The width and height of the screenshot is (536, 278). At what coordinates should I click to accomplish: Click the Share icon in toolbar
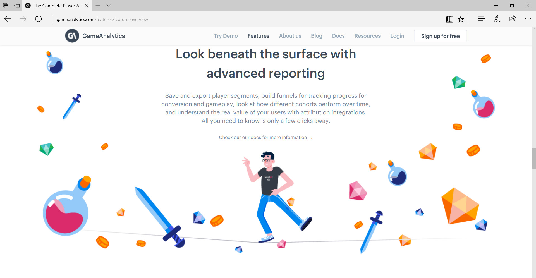512,19
